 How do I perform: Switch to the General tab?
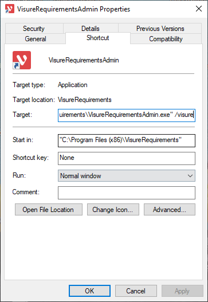(36, 39)
